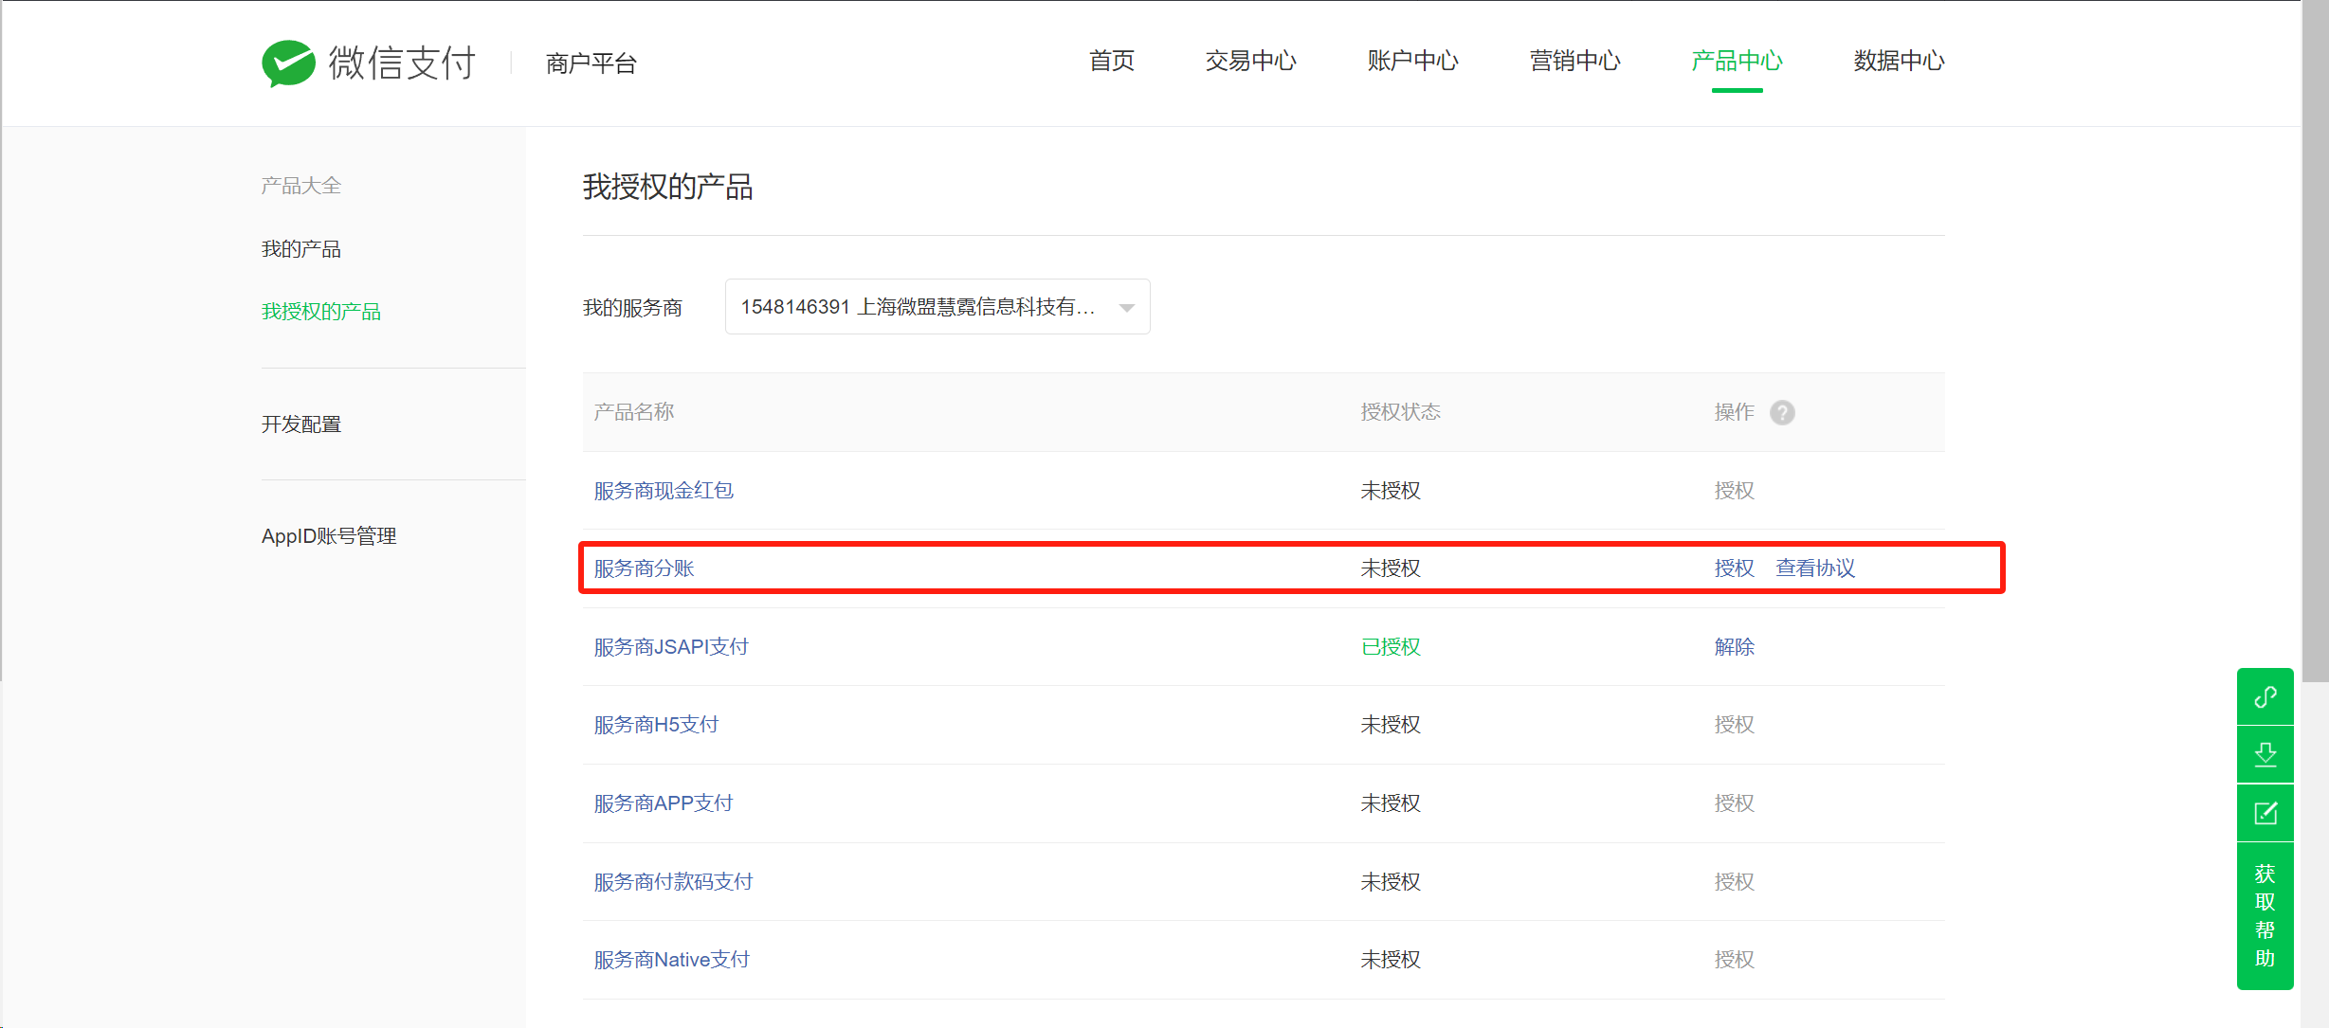This screenshot has height=1028, width=2329.
Task: Click 授权 in 服务商APP支付 row
Action: pyautogui.click(x=1734, y=803)
